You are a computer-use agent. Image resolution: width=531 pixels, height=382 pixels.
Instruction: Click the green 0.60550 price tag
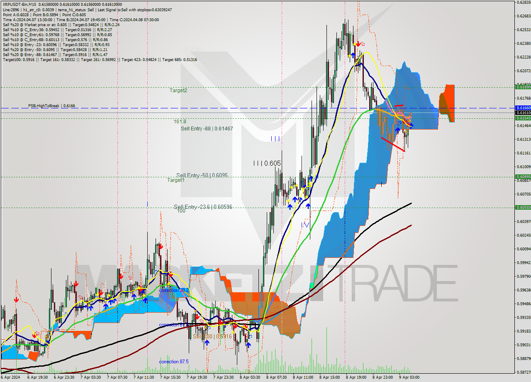pos(523,207)
